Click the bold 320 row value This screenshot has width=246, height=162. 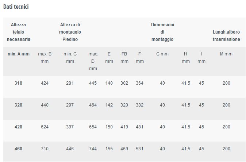click(19, 105)
